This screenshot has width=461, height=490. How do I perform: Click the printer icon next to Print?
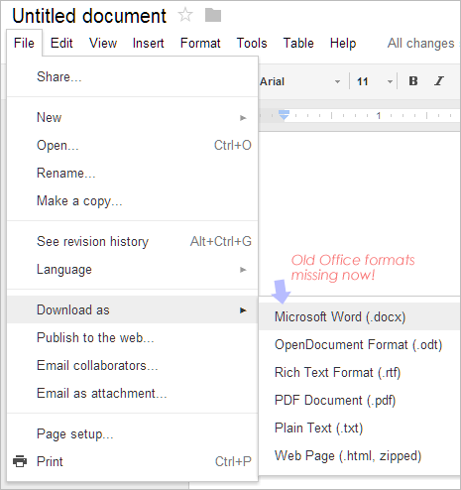point(20,461)
